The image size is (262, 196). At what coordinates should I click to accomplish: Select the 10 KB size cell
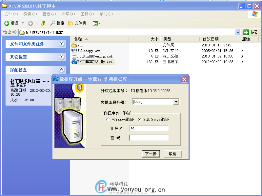(x=153, y=51)
